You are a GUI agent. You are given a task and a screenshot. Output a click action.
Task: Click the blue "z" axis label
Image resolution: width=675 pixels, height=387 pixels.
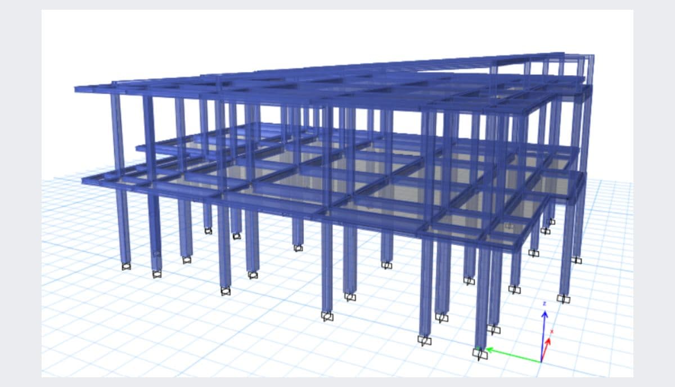point(544,303)
